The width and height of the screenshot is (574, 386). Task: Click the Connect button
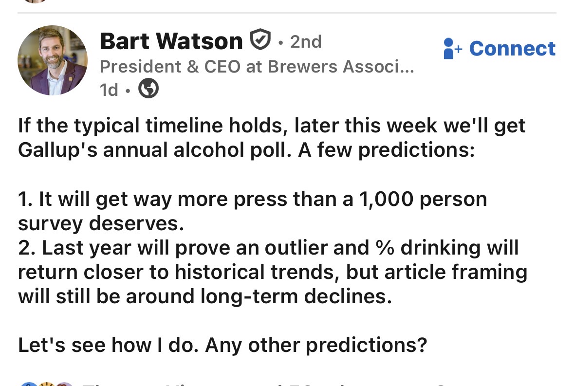pos(500,48)
